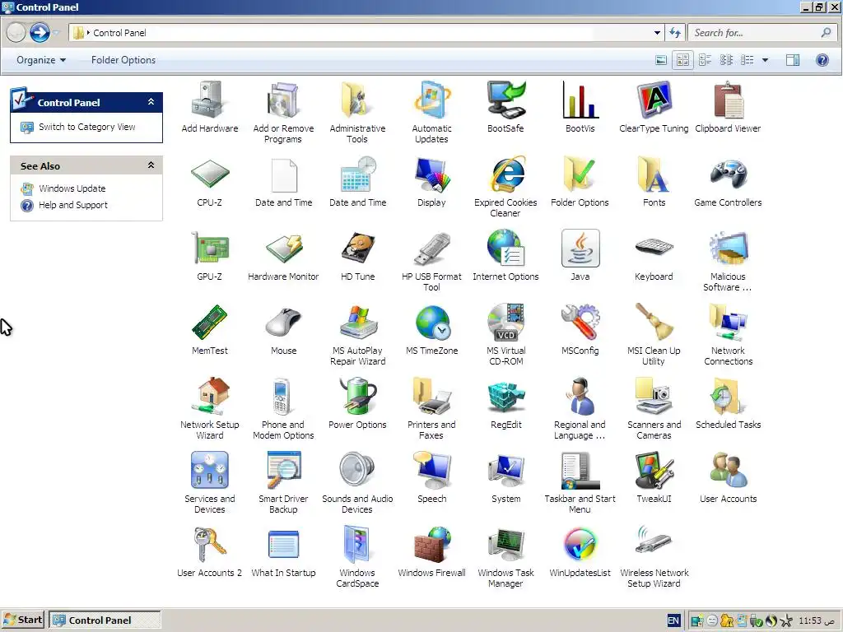The height and width of the screenshot is (632, 843).
Task: Launch the MemTest icon
Action: pyautogui.click(x=209, y=330)
